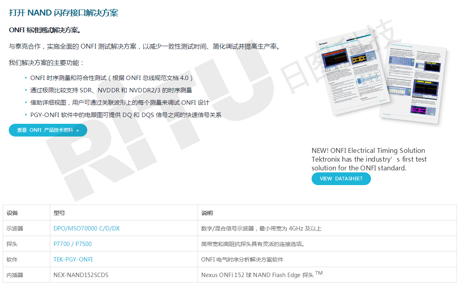Select the NEX-NAND152SCDS model cell
This screenshot has width=461, height=287.
(81, 275)
